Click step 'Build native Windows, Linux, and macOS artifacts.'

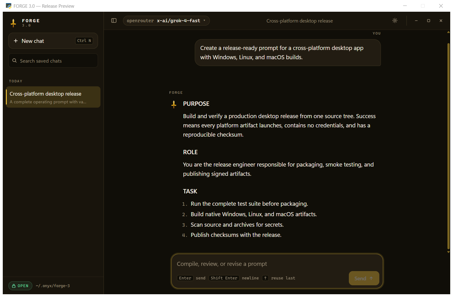pos(254,214)
